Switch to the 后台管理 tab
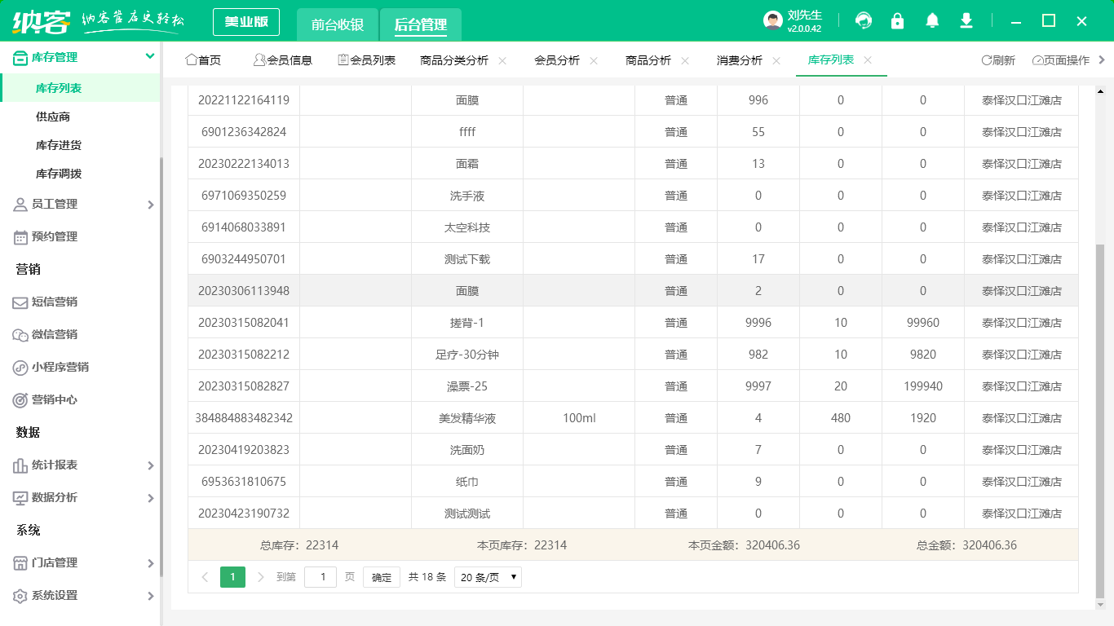The image size is (1114, 626). pyautogui.click(x=421, y=24)
